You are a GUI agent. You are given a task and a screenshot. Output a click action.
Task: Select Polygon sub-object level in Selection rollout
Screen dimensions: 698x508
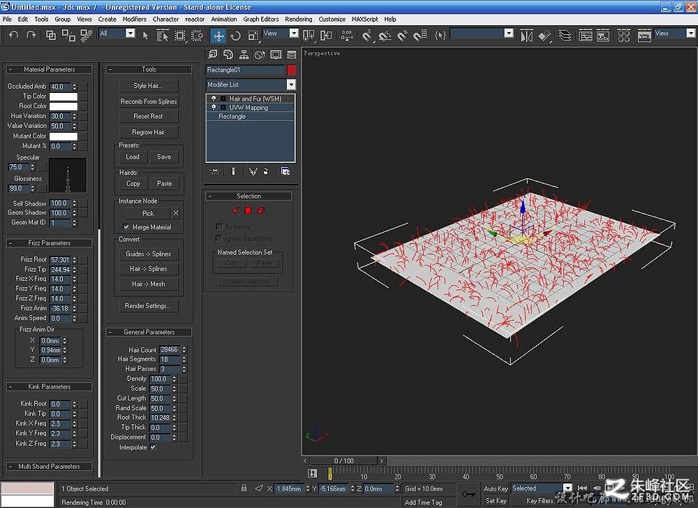248,210
